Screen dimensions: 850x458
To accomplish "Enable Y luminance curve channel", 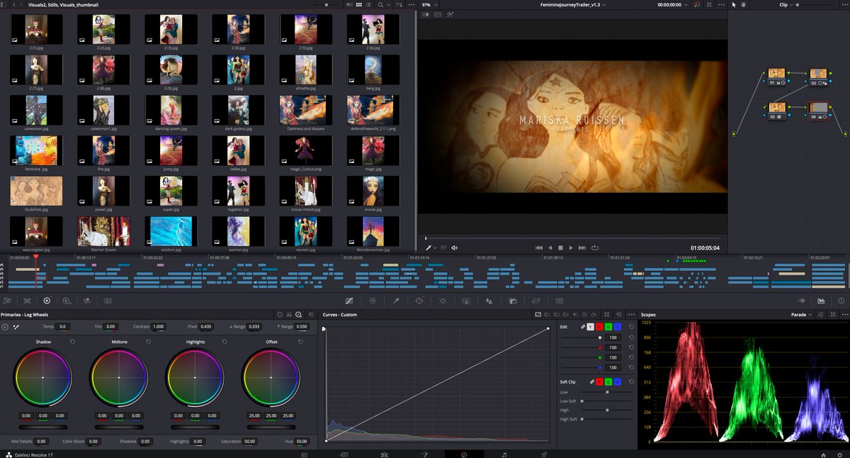I will [x=590, y=327].
